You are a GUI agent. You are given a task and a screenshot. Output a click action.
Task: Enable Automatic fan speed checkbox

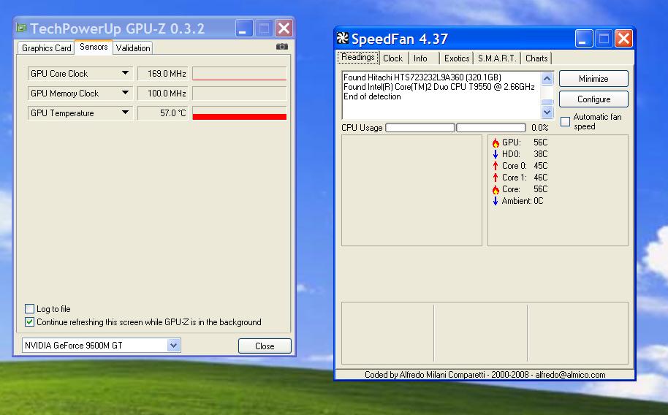pos(566,121)
